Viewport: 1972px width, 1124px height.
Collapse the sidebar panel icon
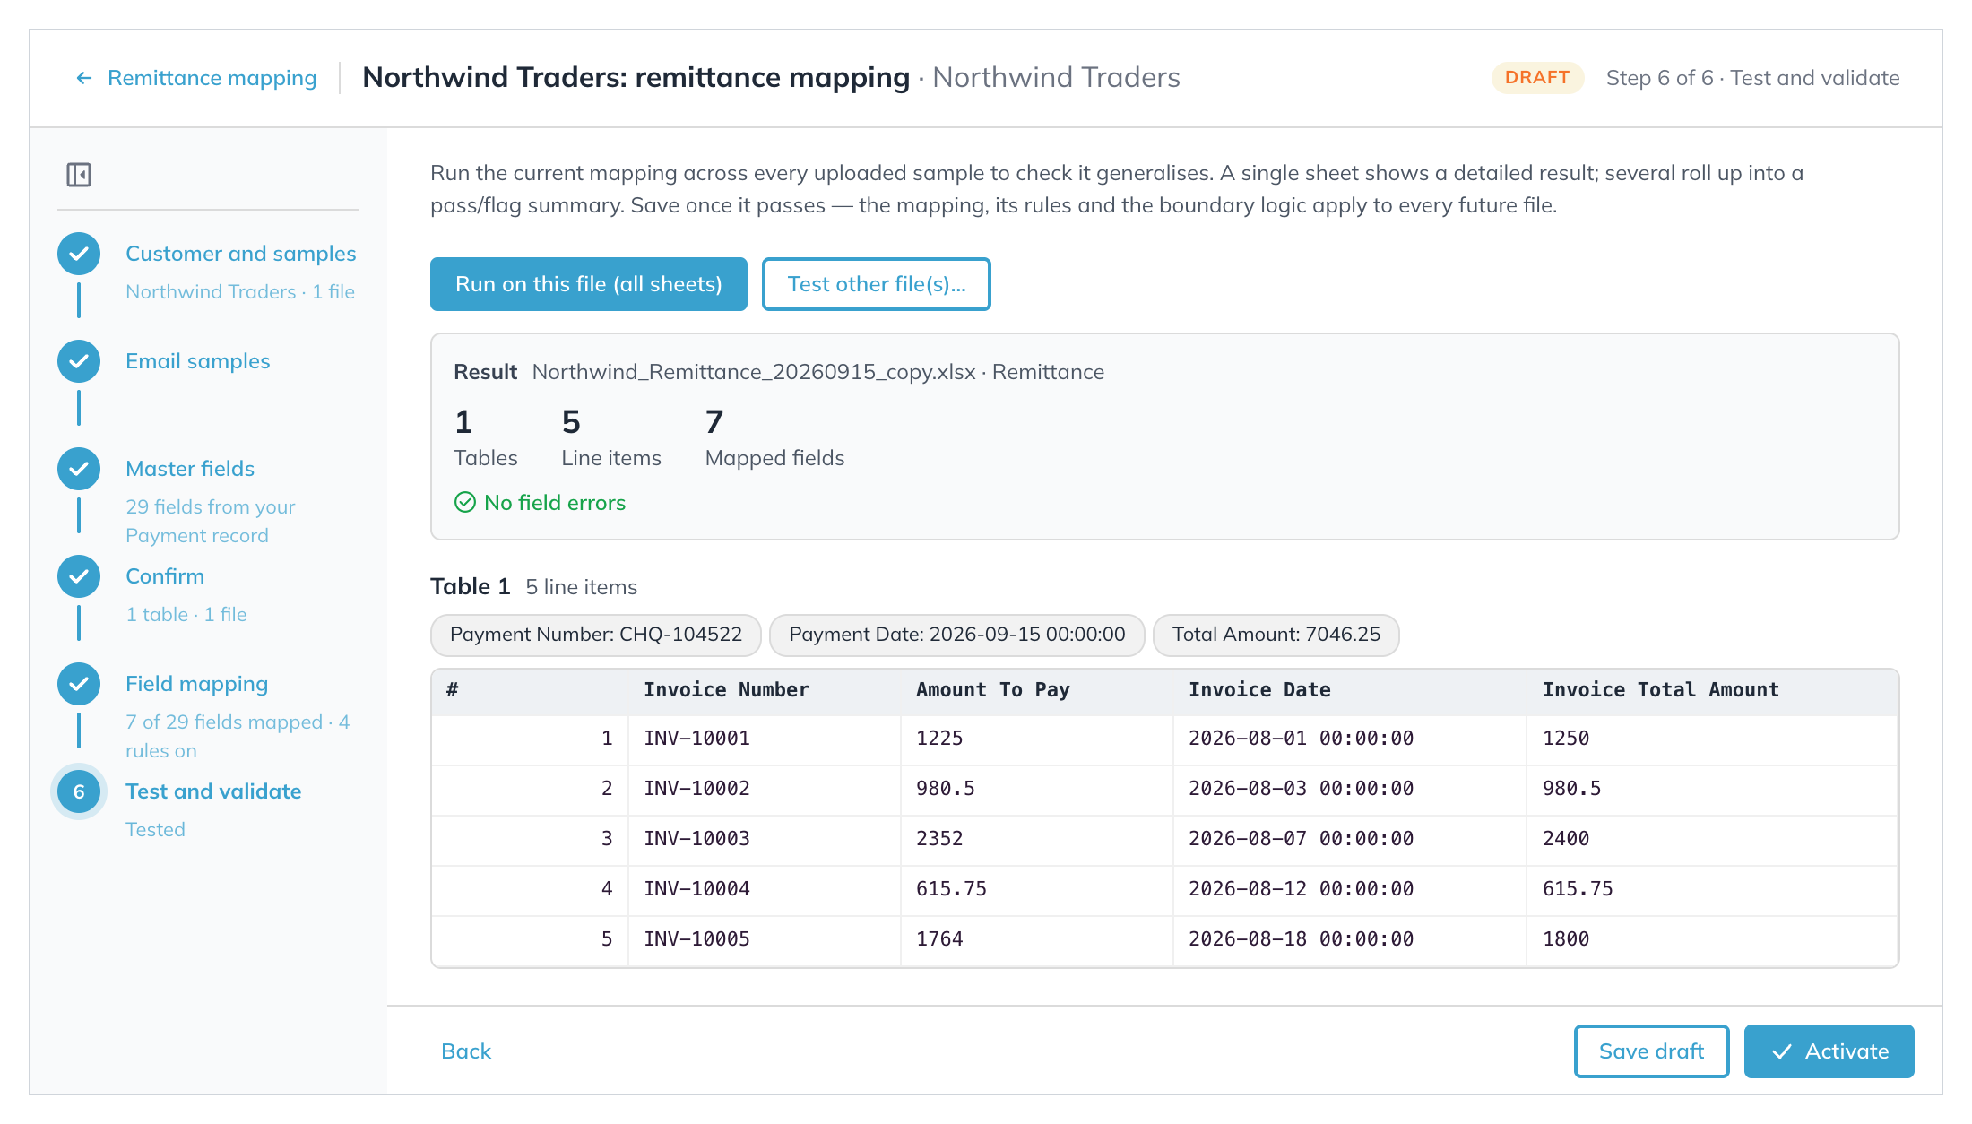[x=79, y=175]
